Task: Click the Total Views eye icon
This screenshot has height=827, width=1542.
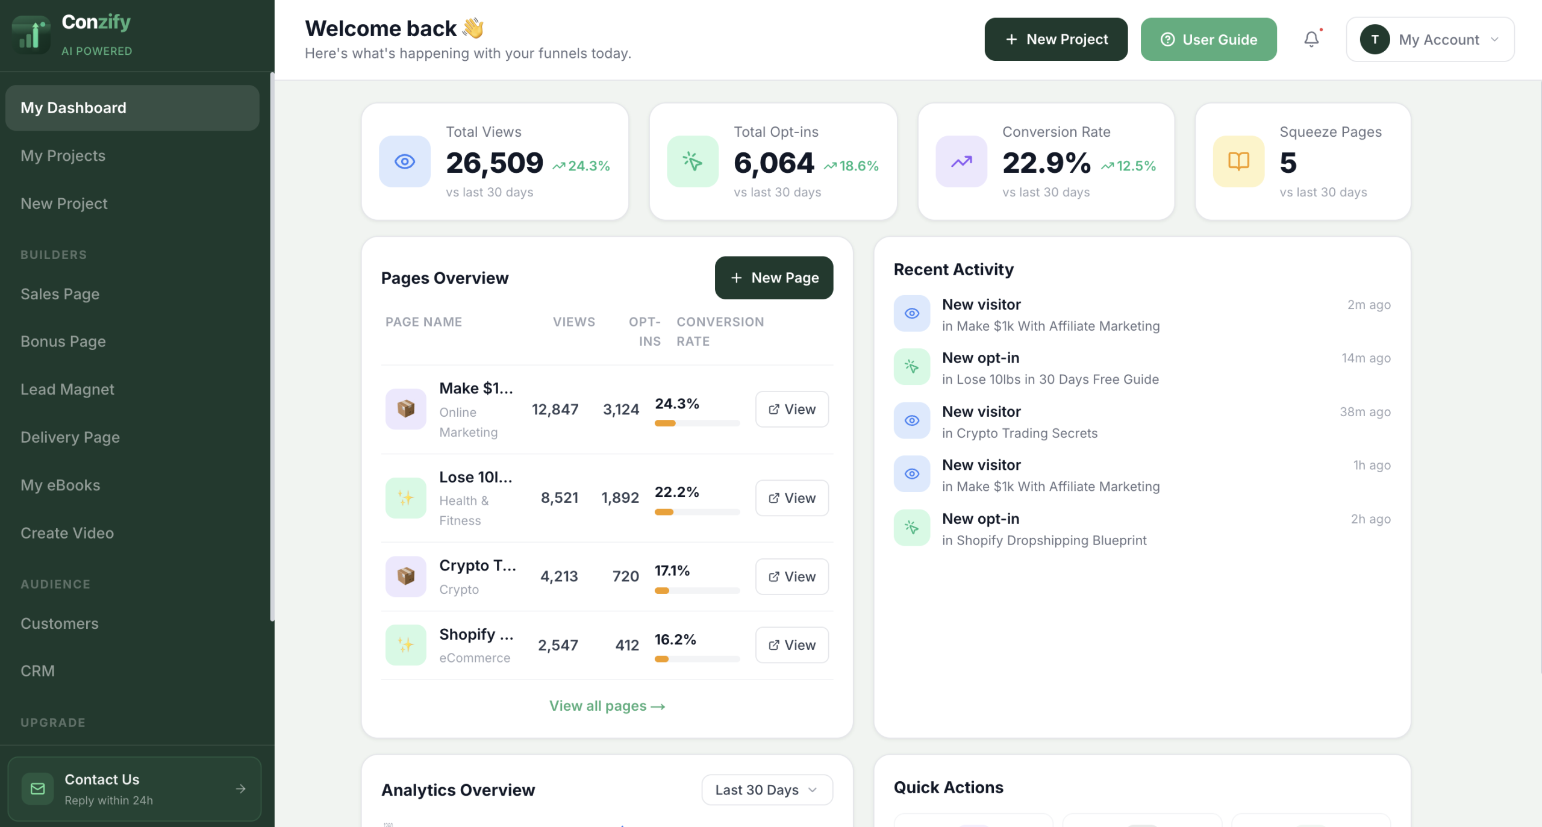Action: point(405,161)
